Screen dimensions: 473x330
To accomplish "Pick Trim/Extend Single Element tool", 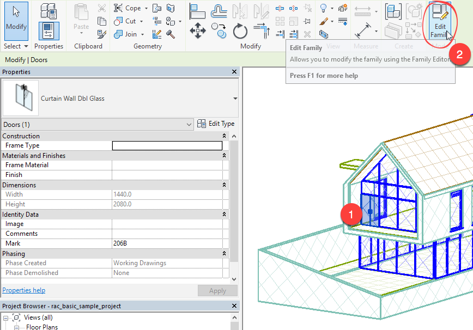I will (x=280, y=34).
